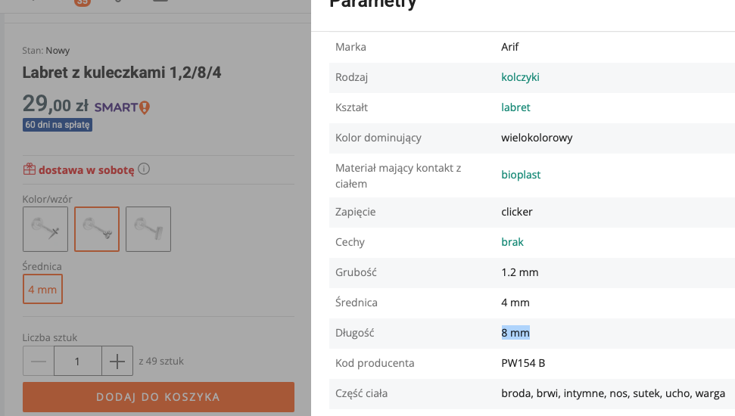Select the third Kolor/wzór variant thumbnail
The width and height of the screenshot is (735, 416).
point(148,229)
